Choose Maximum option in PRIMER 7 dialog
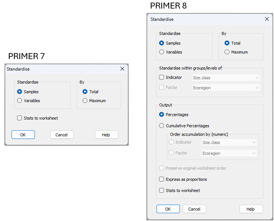 85,100
